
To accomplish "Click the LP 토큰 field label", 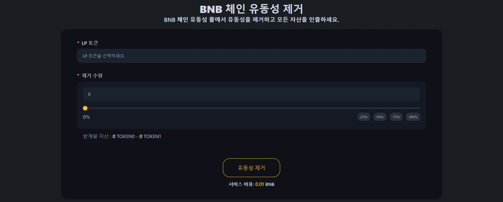I will 90,43.
